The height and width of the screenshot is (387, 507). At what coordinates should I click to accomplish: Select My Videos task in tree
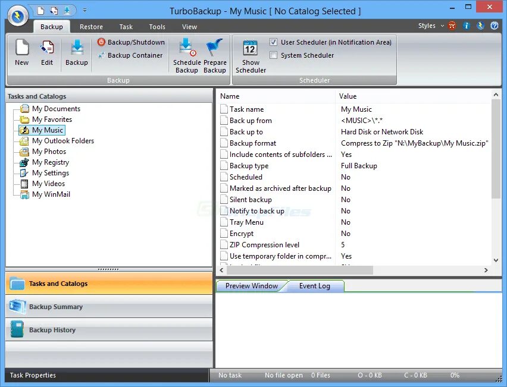pyautogui.click(x=48, y=184)
